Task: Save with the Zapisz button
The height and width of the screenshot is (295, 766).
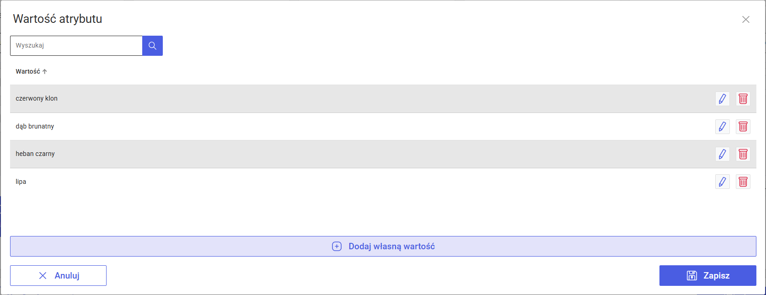Action: point(707,275)
